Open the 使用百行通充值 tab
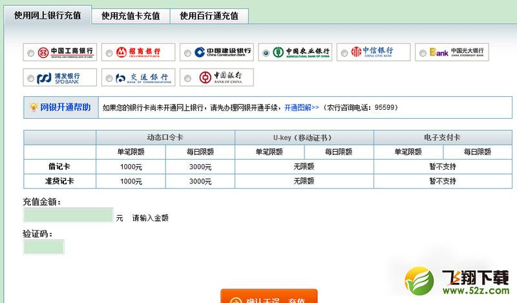 (209, 16)
